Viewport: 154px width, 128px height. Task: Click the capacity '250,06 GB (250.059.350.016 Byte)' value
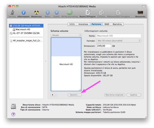tap(119, 105)
